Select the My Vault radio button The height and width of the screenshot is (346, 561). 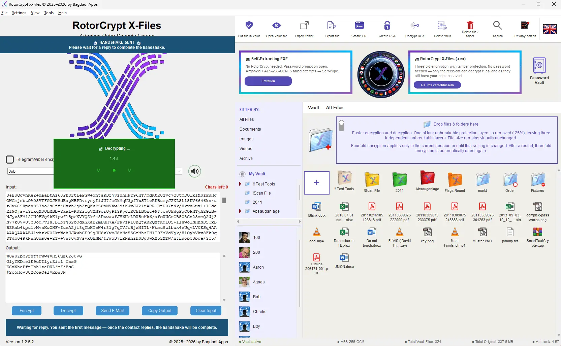242,174
